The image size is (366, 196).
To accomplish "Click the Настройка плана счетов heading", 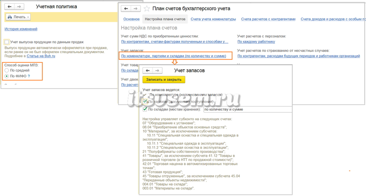I will pos(149,28).
